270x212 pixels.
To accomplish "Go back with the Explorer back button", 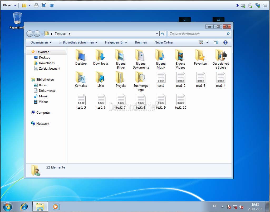I will 30,34.
